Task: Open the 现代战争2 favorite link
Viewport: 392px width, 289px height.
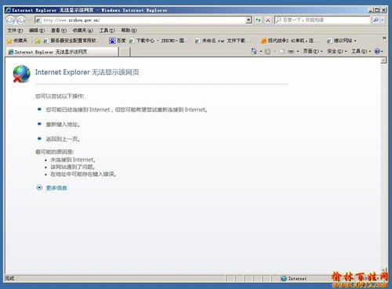Action: click(x=290, y=41)
